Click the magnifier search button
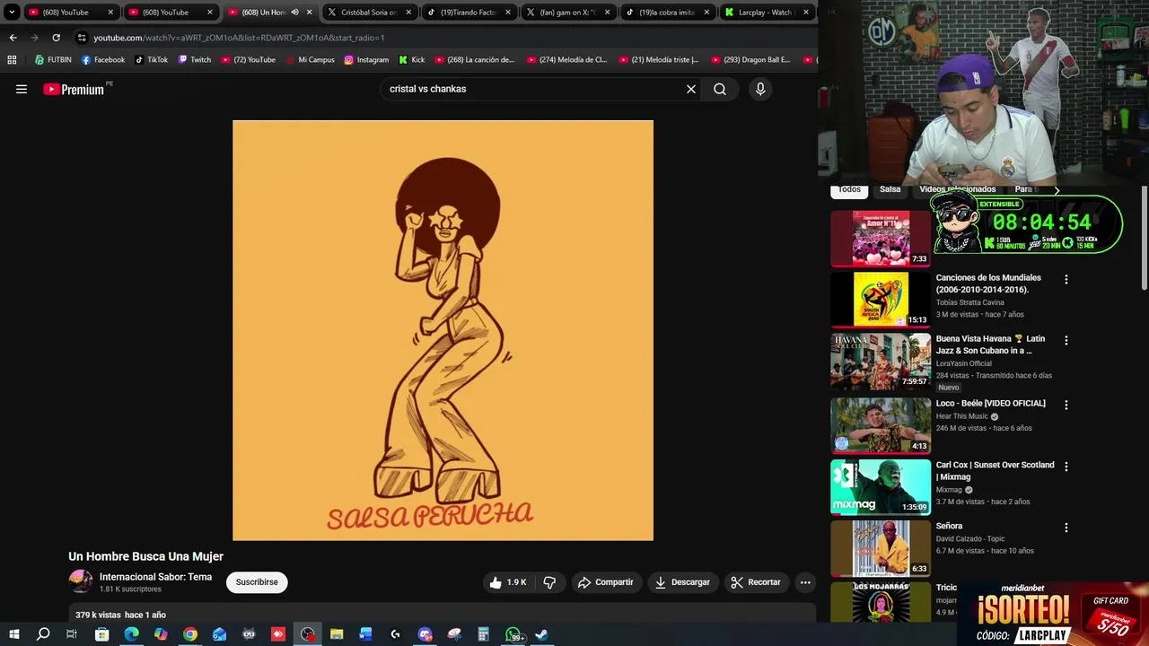The image size is (1149, 646). pos(720,89)
